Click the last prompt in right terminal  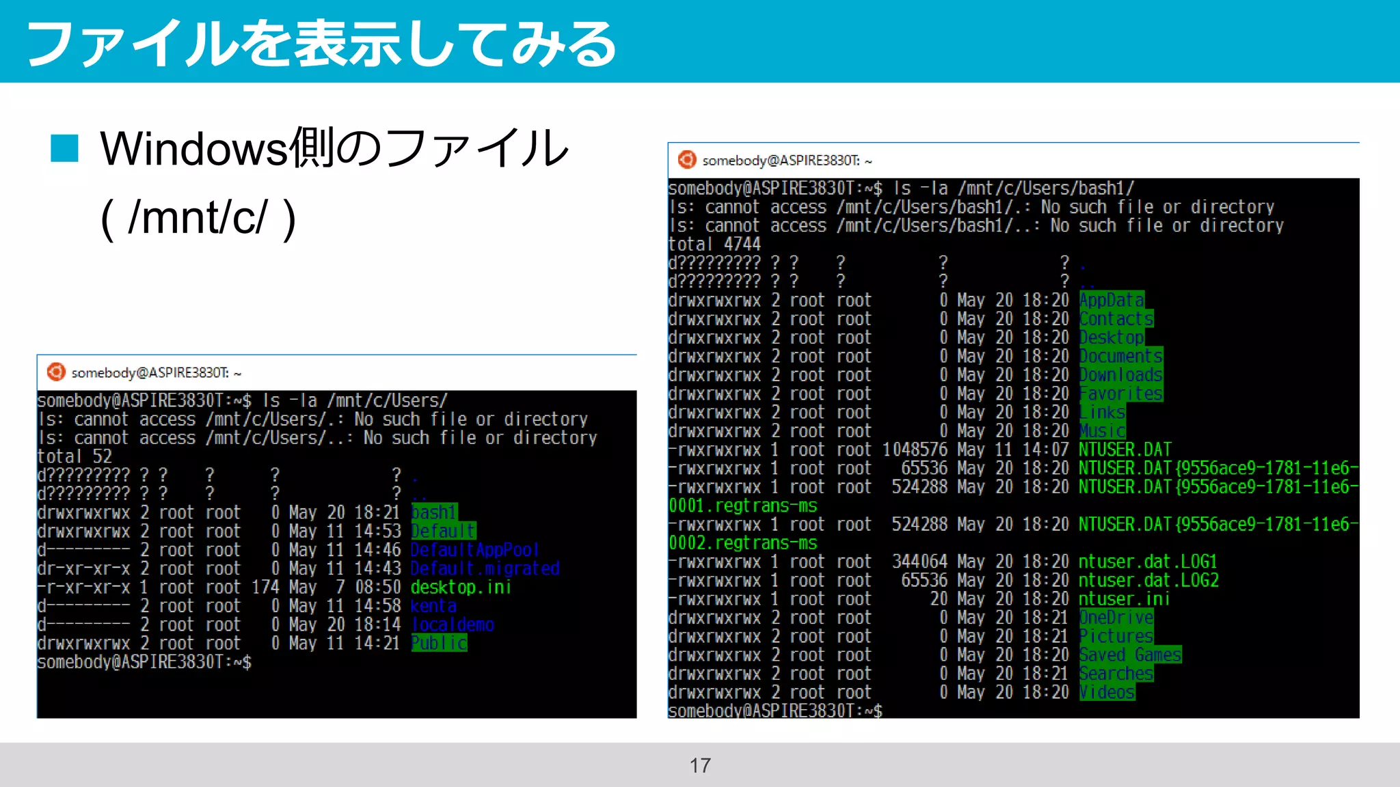click(x=775, y=711)
